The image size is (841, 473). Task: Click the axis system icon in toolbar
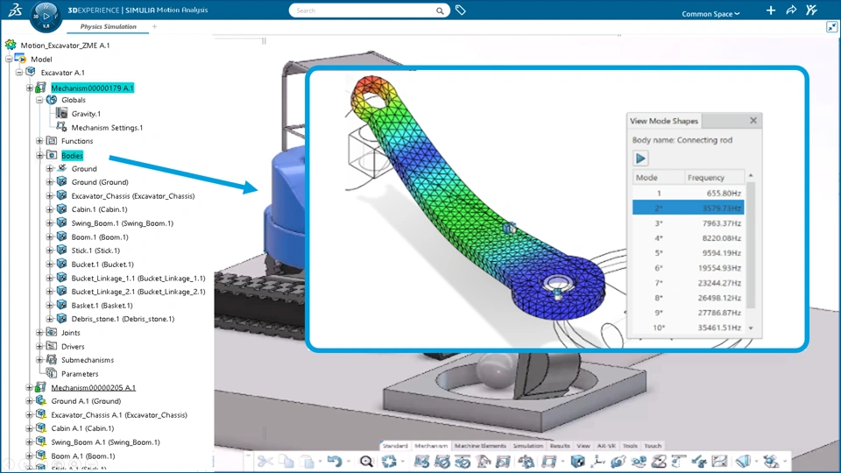click(x=597, y=462)
